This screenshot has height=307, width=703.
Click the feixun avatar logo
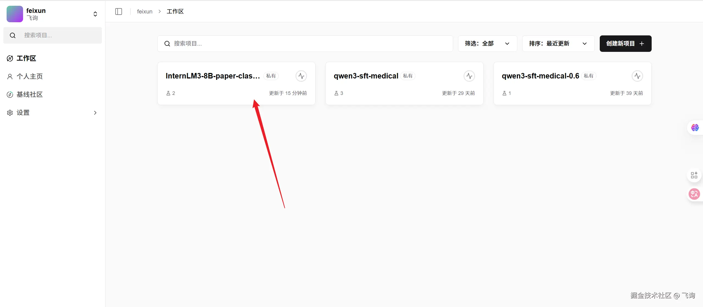[x=15, y=14]
